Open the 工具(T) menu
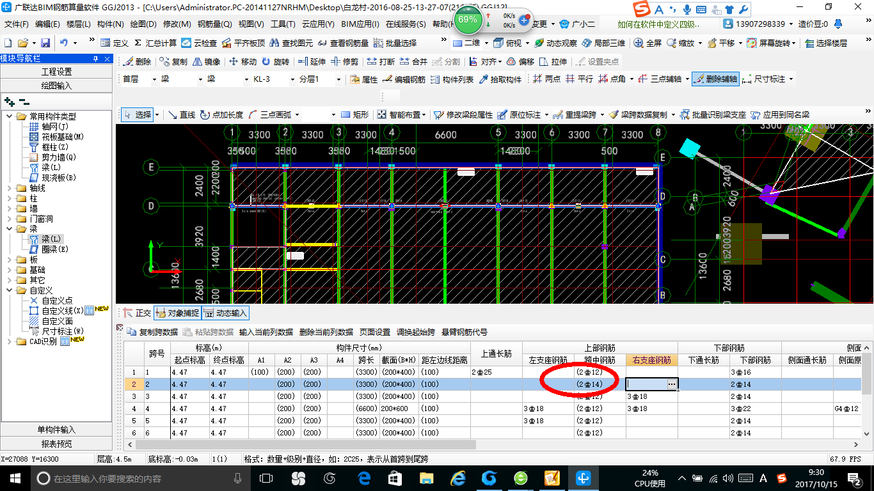This screenshot has height=491, width=874. [283, 24]
